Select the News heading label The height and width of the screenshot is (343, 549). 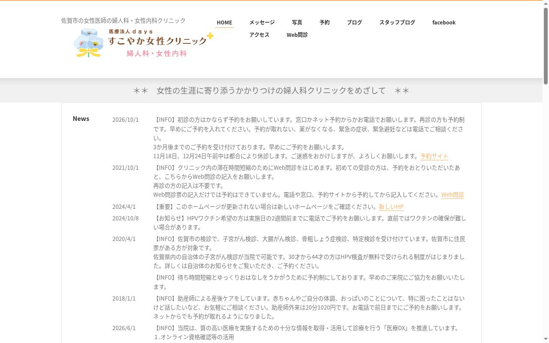(x=81, y=119)
